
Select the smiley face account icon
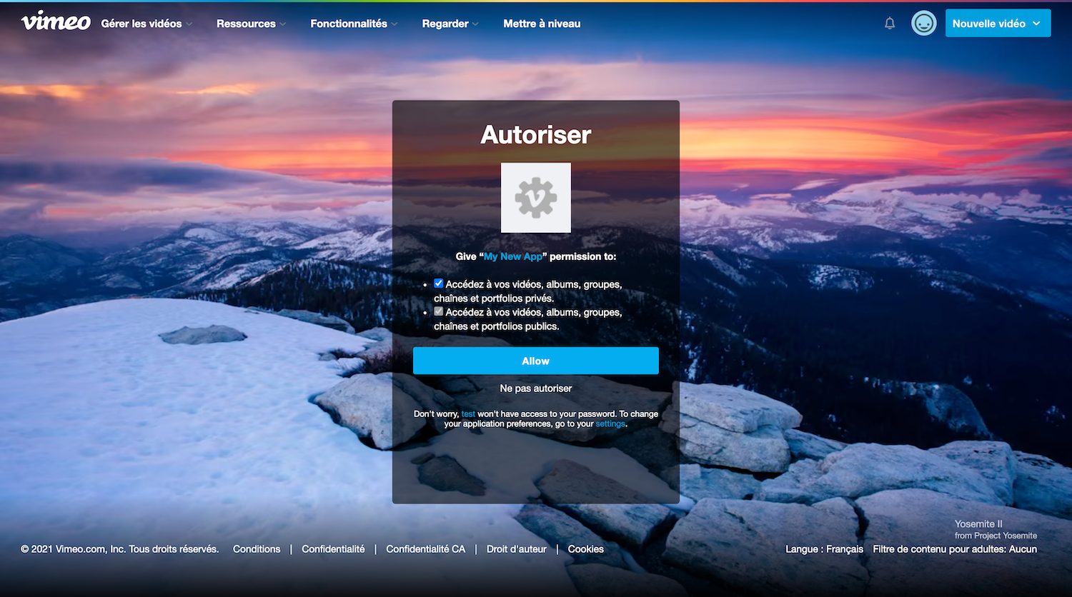coord(923,23)
